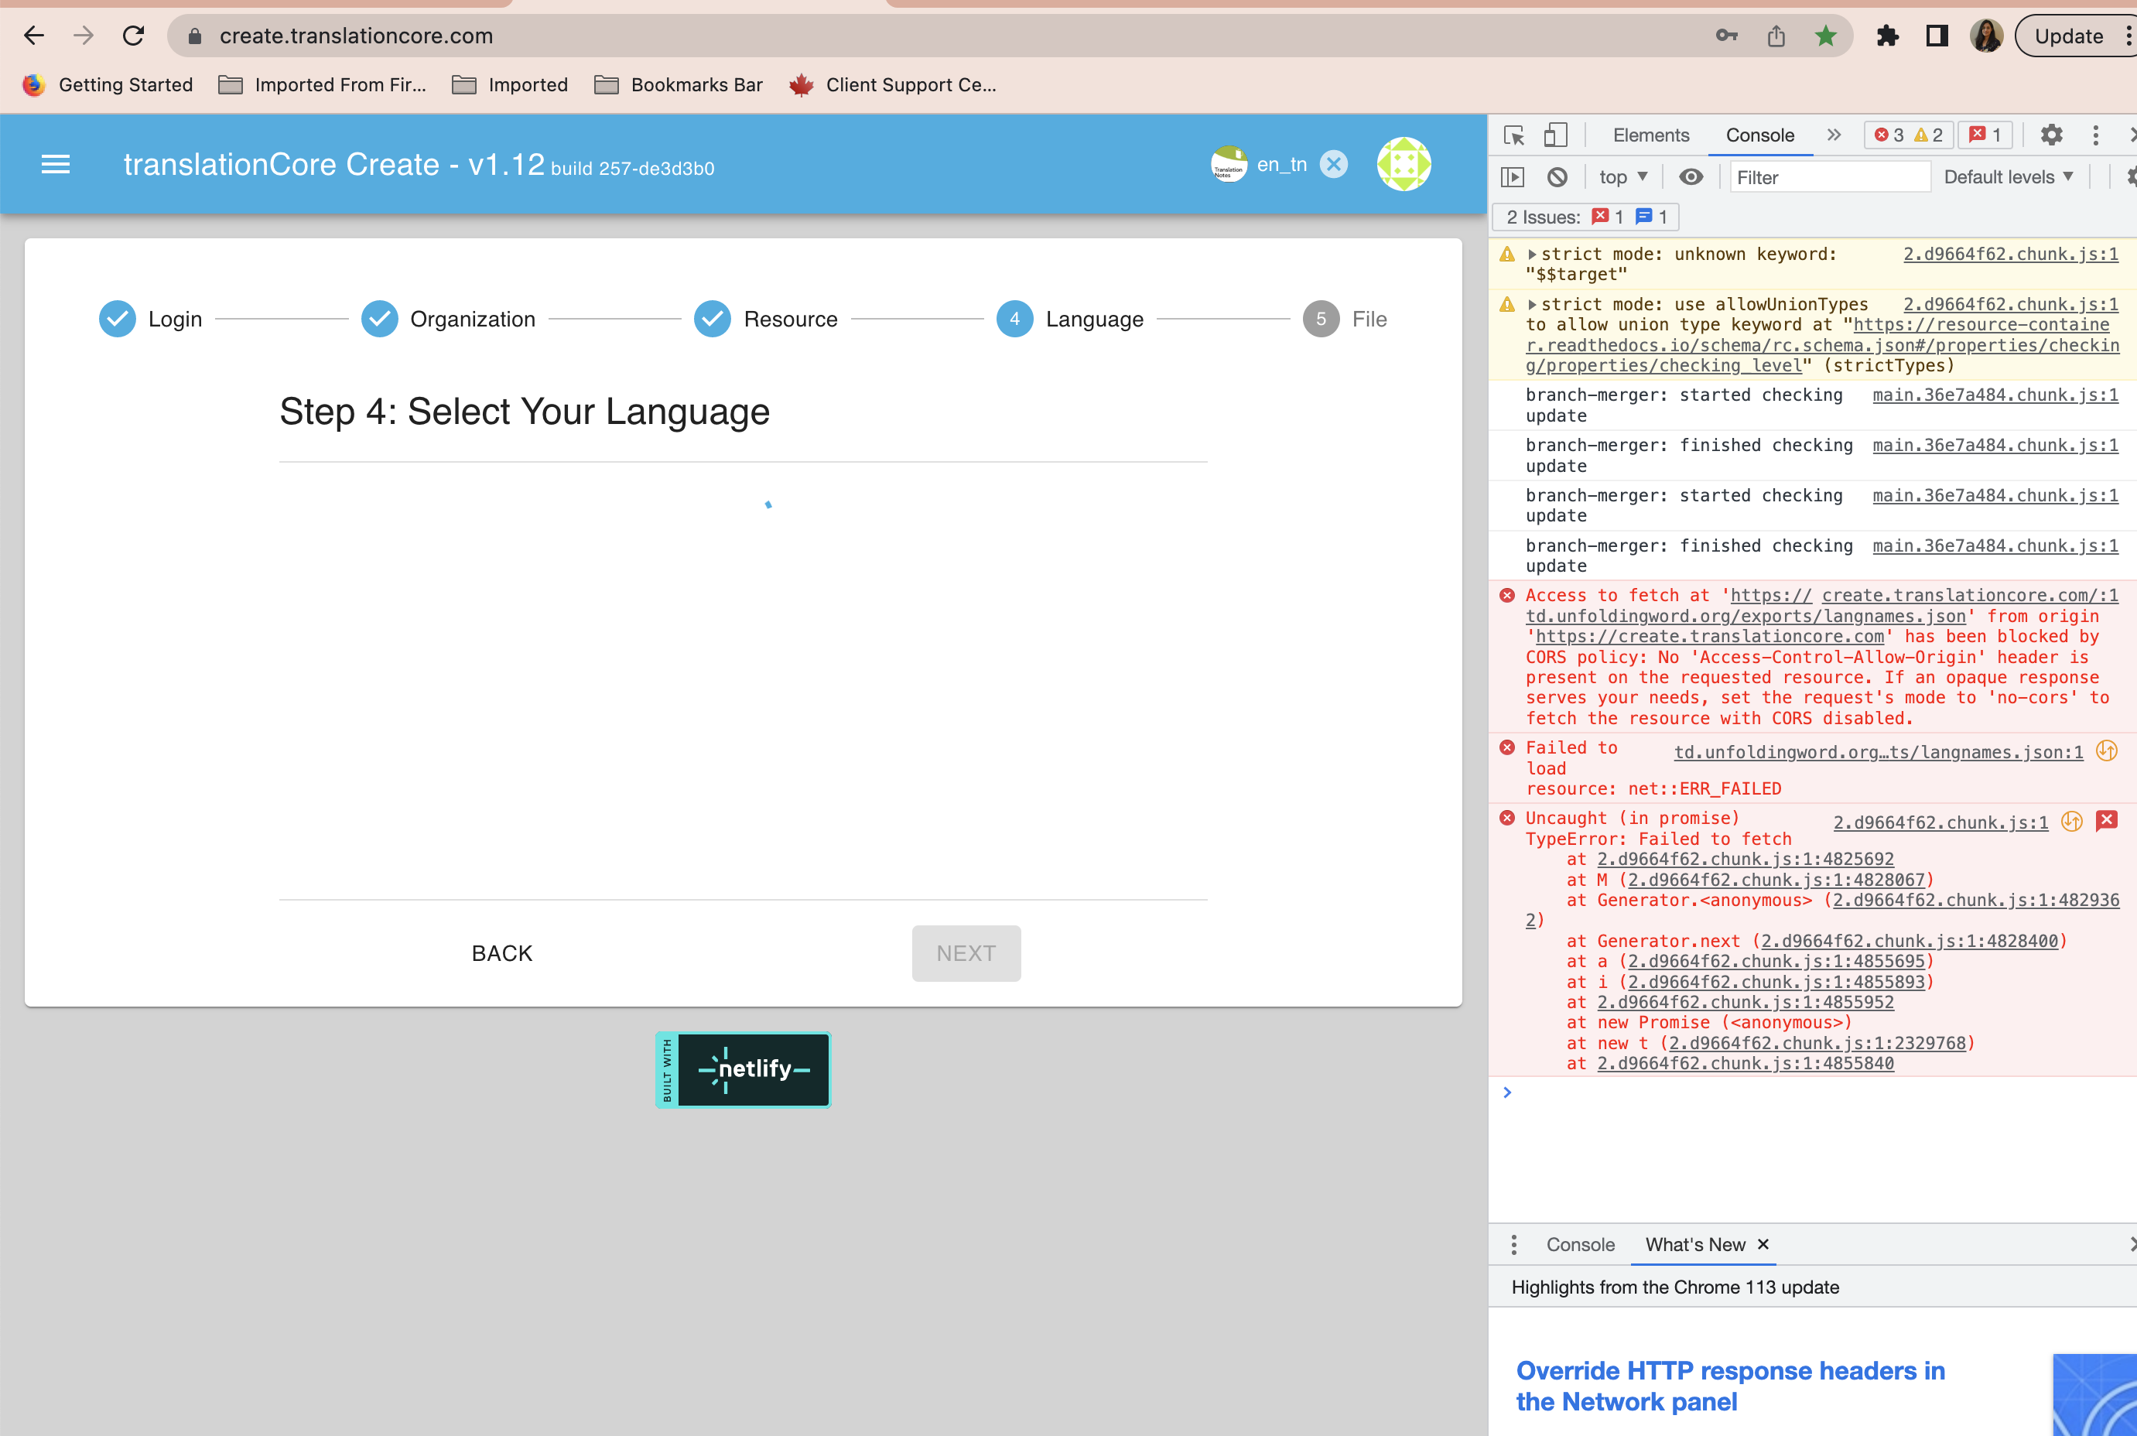Image resolution: width=2137 pixels, height=1436 pixels.
Task: Click the Default levels dropdown in DevTools
Action: [2005, 176]
